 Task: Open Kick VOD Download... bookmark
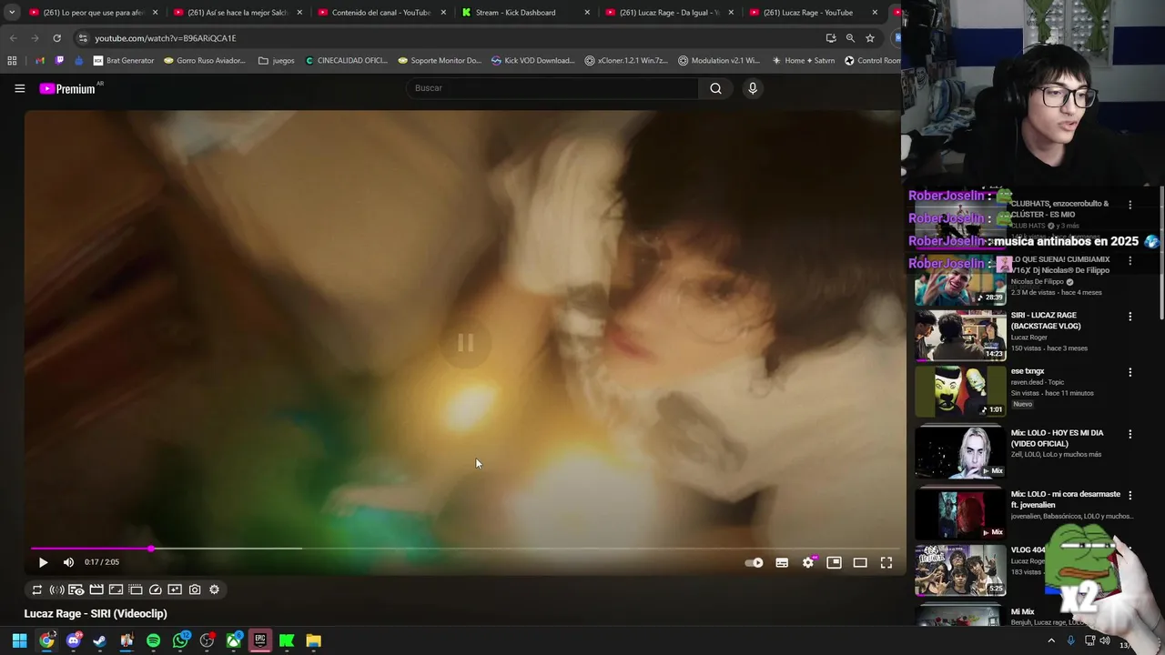533,61
